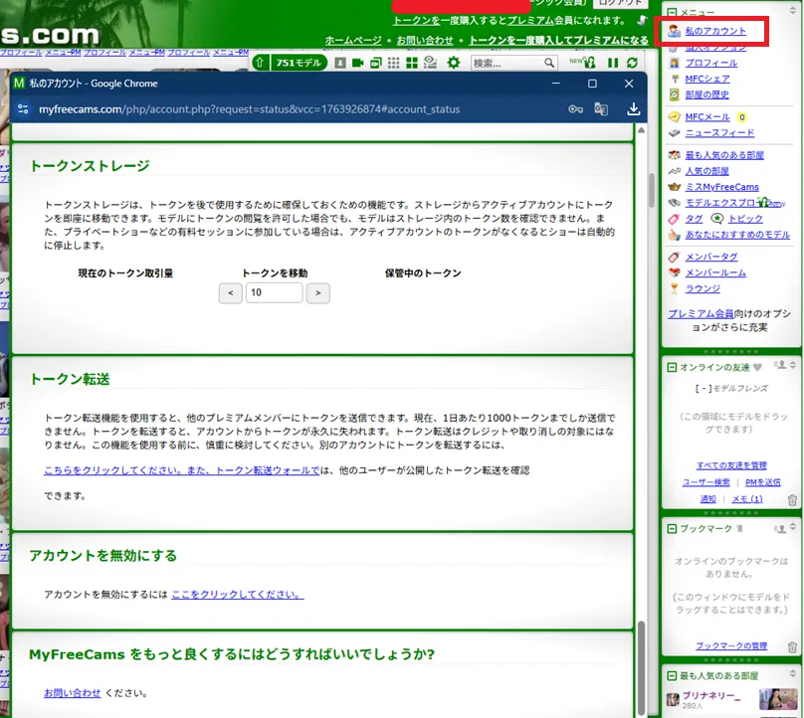Click the download icon in popup window

coord(634,109)
